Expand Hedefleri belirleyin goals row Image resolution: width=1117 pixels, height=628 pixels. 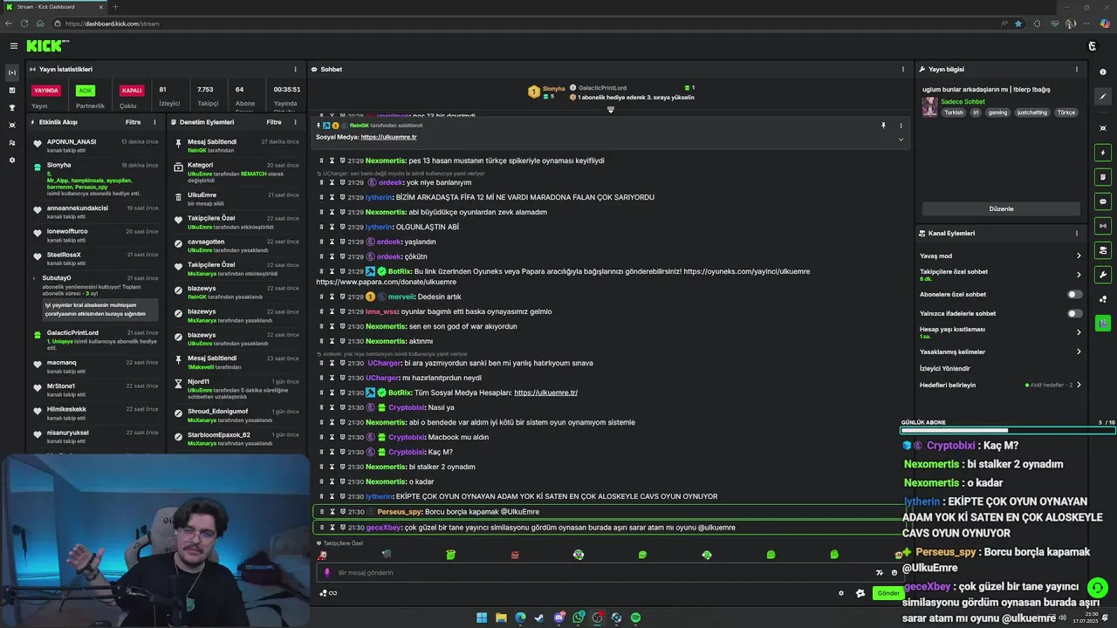point(1000,385)
